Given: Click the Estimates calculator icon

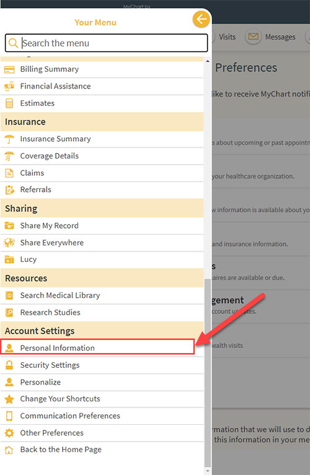Looking at the screenshot, I should (9, 103).
